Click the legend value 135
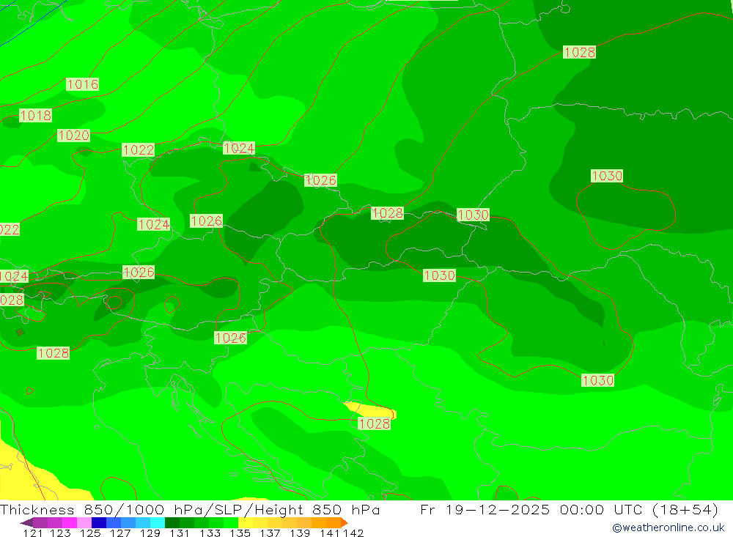This screenshot has height=537, width=733. click(239, 533)
